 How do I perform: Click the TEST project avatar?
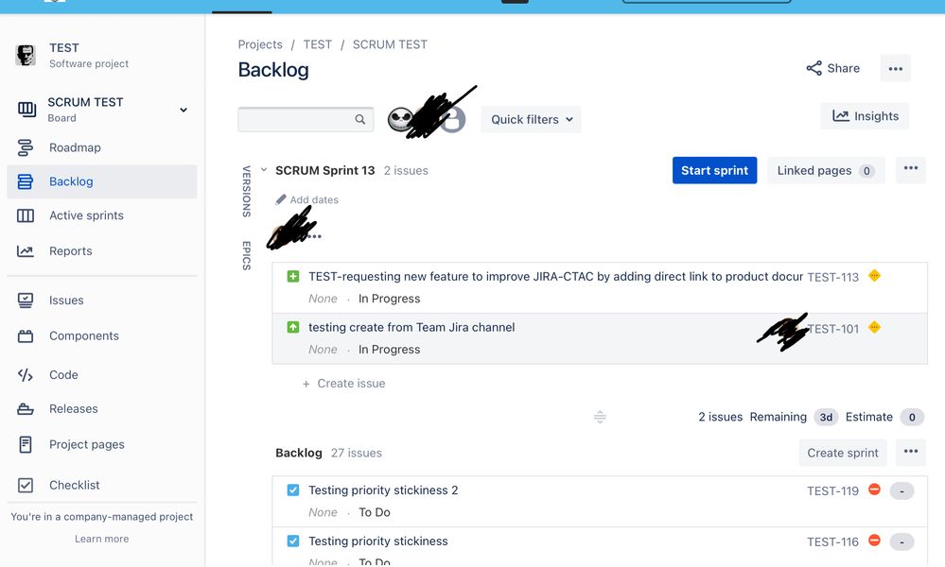tap(26, 56)
